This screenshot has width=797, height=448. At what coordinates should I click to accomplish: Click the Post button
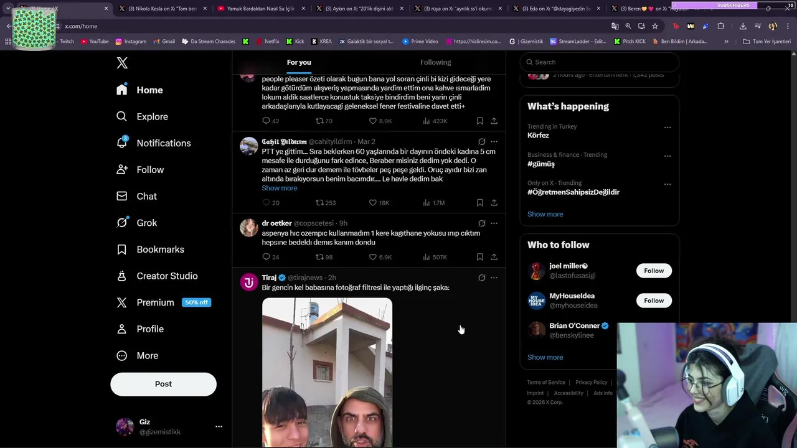(163, 384)
